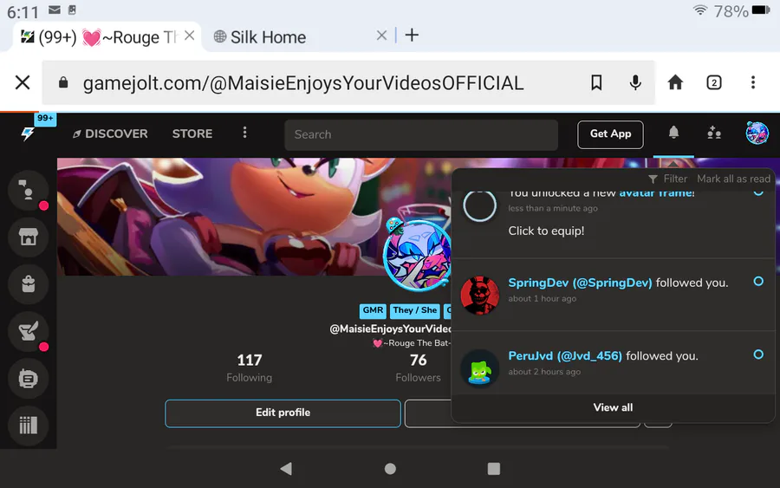
Task: Click Mark all as read
Action: [x=733, y=179]
